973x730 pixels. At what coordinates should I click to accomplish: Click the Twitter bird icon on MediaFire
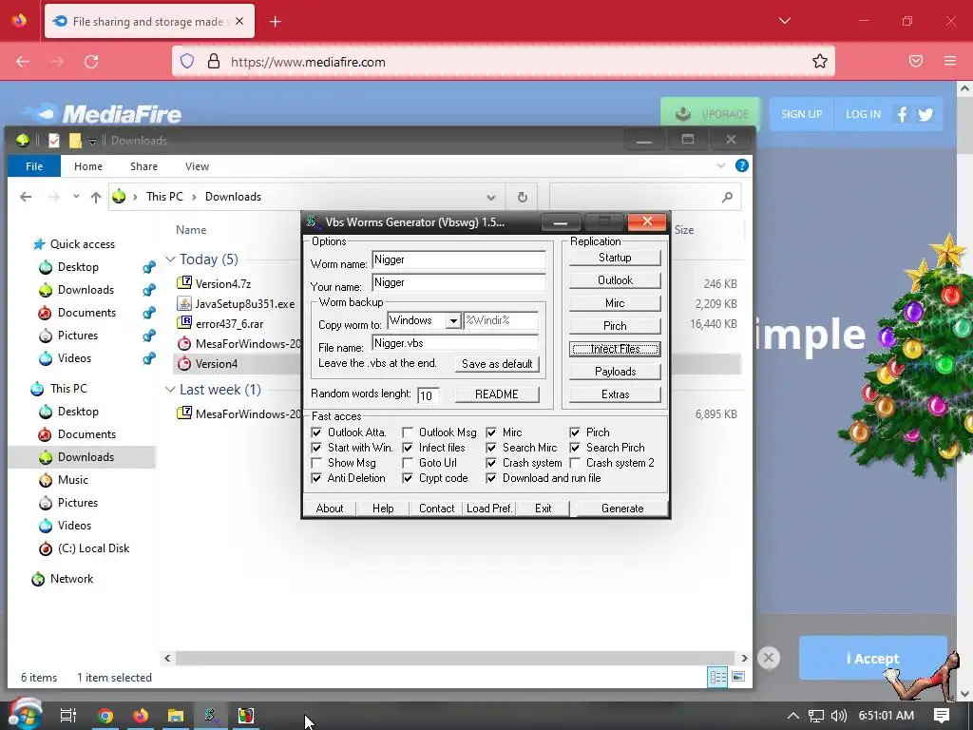925,114
